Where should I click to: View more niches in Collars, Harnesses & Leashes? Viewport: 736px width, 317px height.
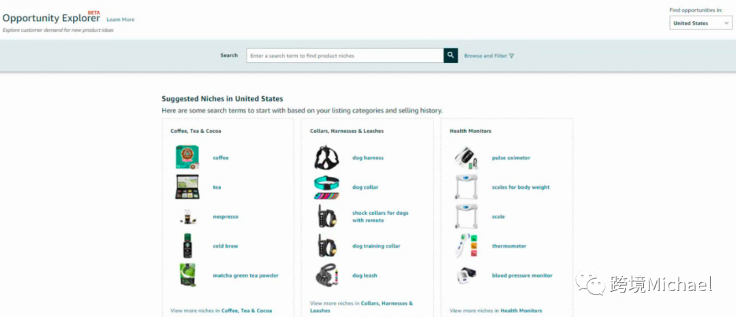coord(361,307)
